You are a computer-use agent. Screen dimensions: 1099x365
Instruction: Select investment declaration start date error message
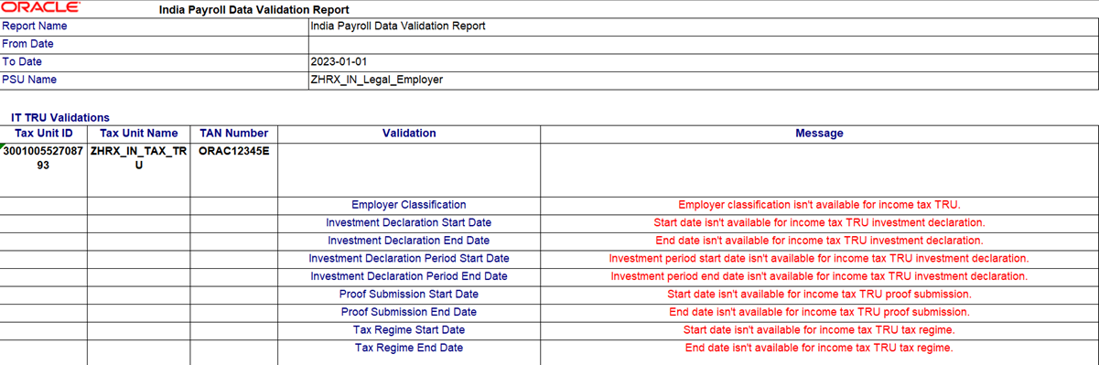[x=819, y=222]
